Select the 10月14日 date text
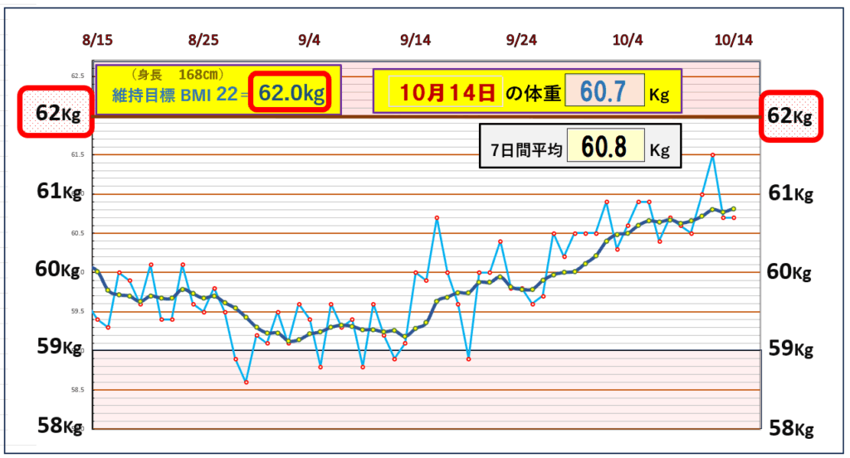The height and width of the screenshot is (458, 850). pos(447,93)
